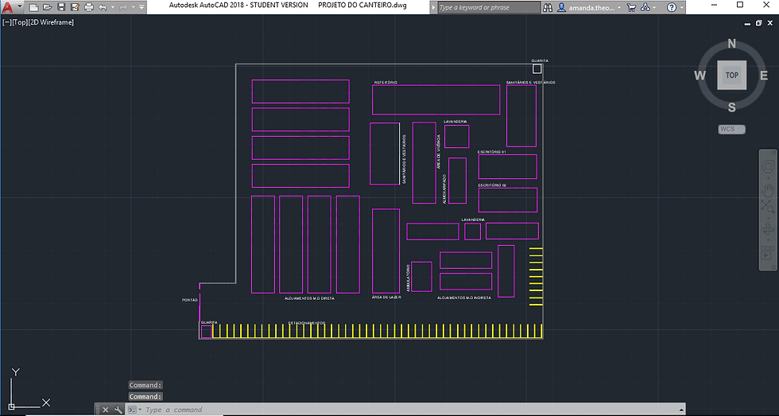The width and height of the screenshot is (779, 416).
Task: Close the navigation bar with its X
Action: pos(773,152)
